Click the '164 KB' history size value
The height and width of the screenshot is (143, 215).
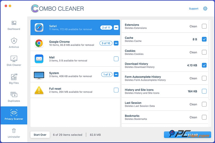pyautogui.click(x=192, y=91)
